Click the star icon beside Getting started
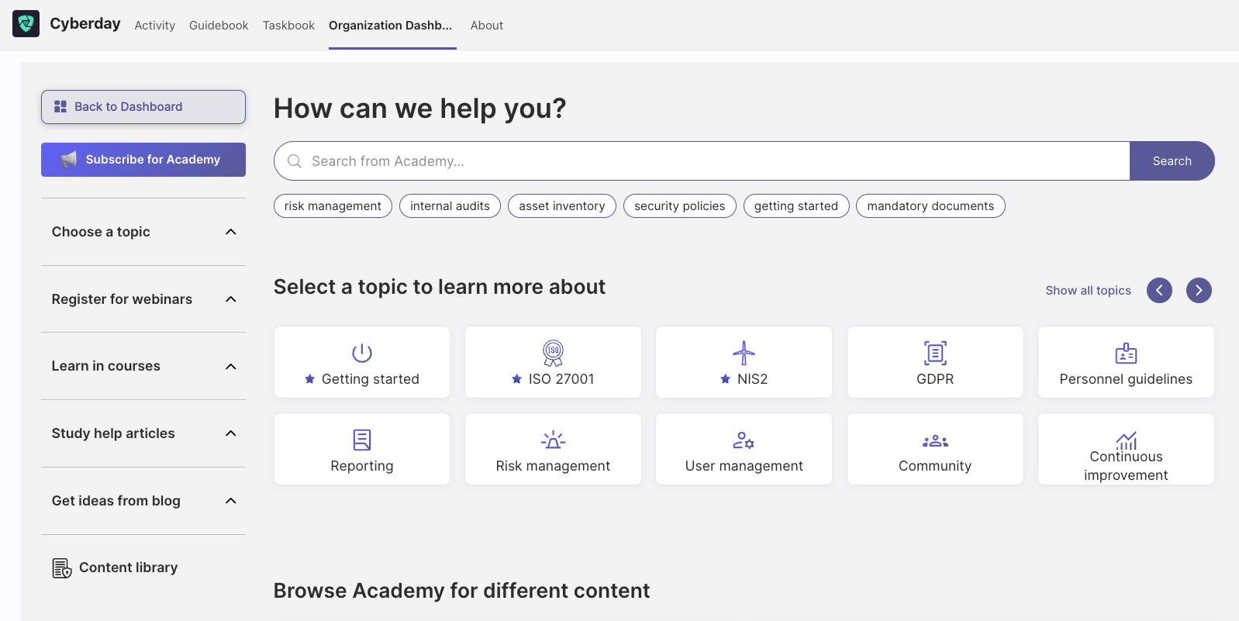This screenshot has width=1239, height=621. coord(310,379)
